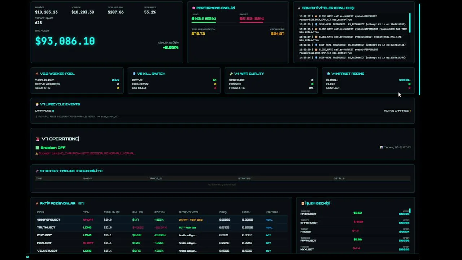Screen dimensions: 462x260
Task: Click the $79.73 total commission value
Action: click(198, 34)
